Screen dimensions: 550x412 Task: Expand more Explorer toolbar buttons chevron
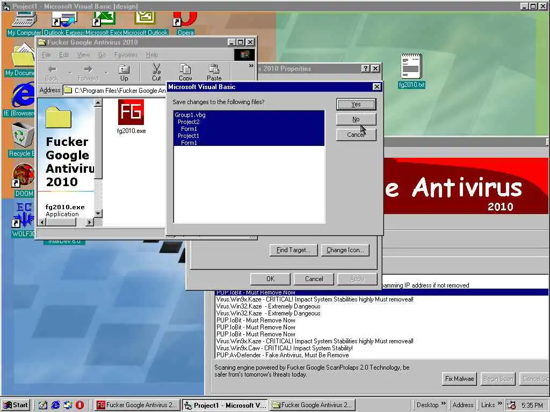(251, 66)
